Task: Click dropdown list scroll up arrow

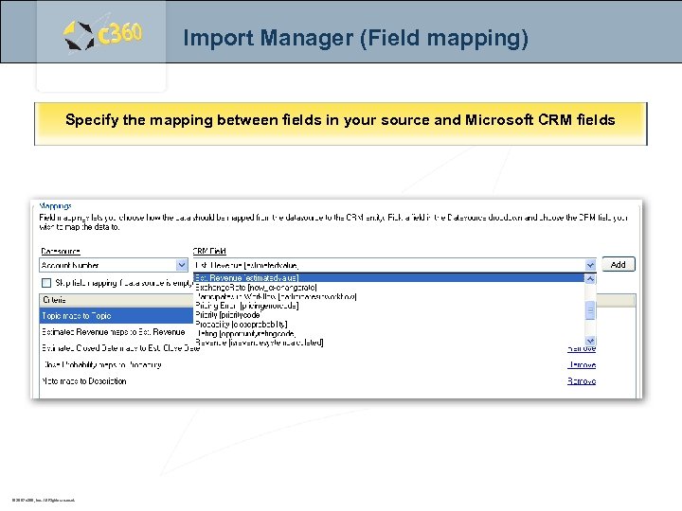Action: tap(590, 279)
